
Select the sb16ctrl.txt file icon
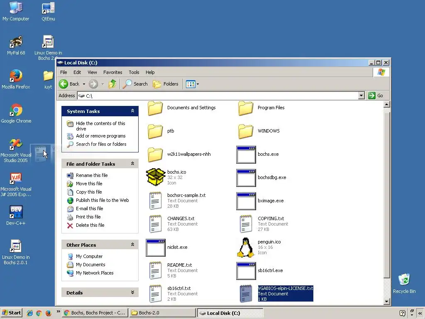click(156, 294)
